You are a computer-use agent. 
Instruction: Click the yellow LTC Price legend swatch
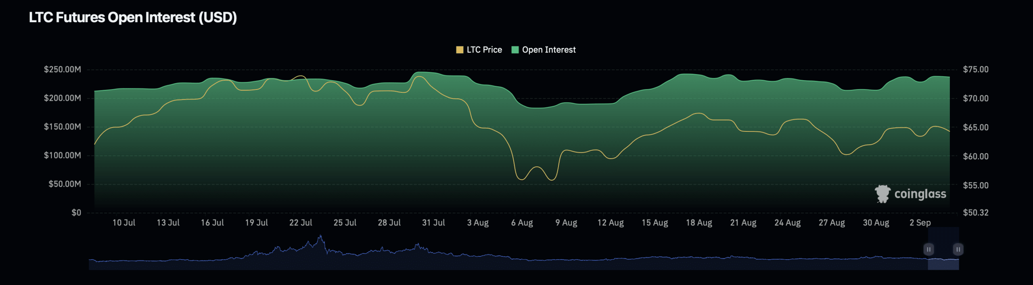coord(460,50)
